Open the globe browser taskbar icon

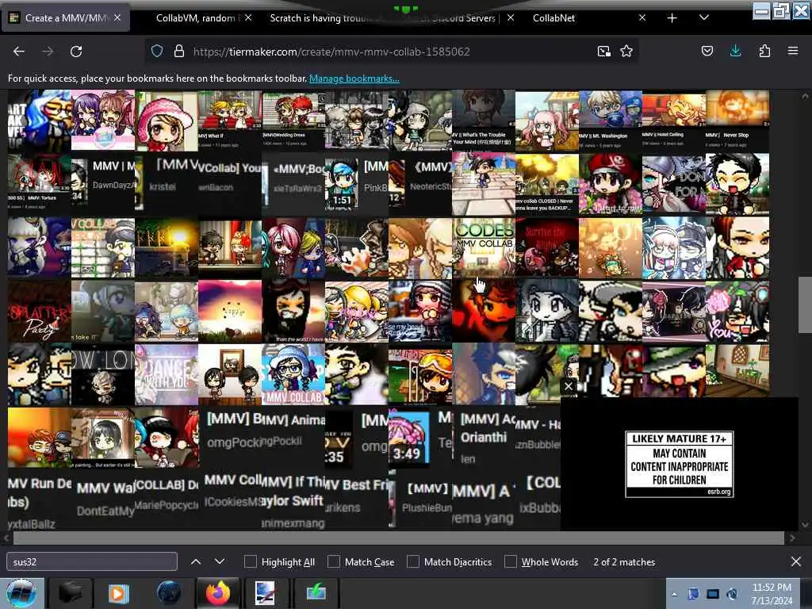[x=168, y=593]
